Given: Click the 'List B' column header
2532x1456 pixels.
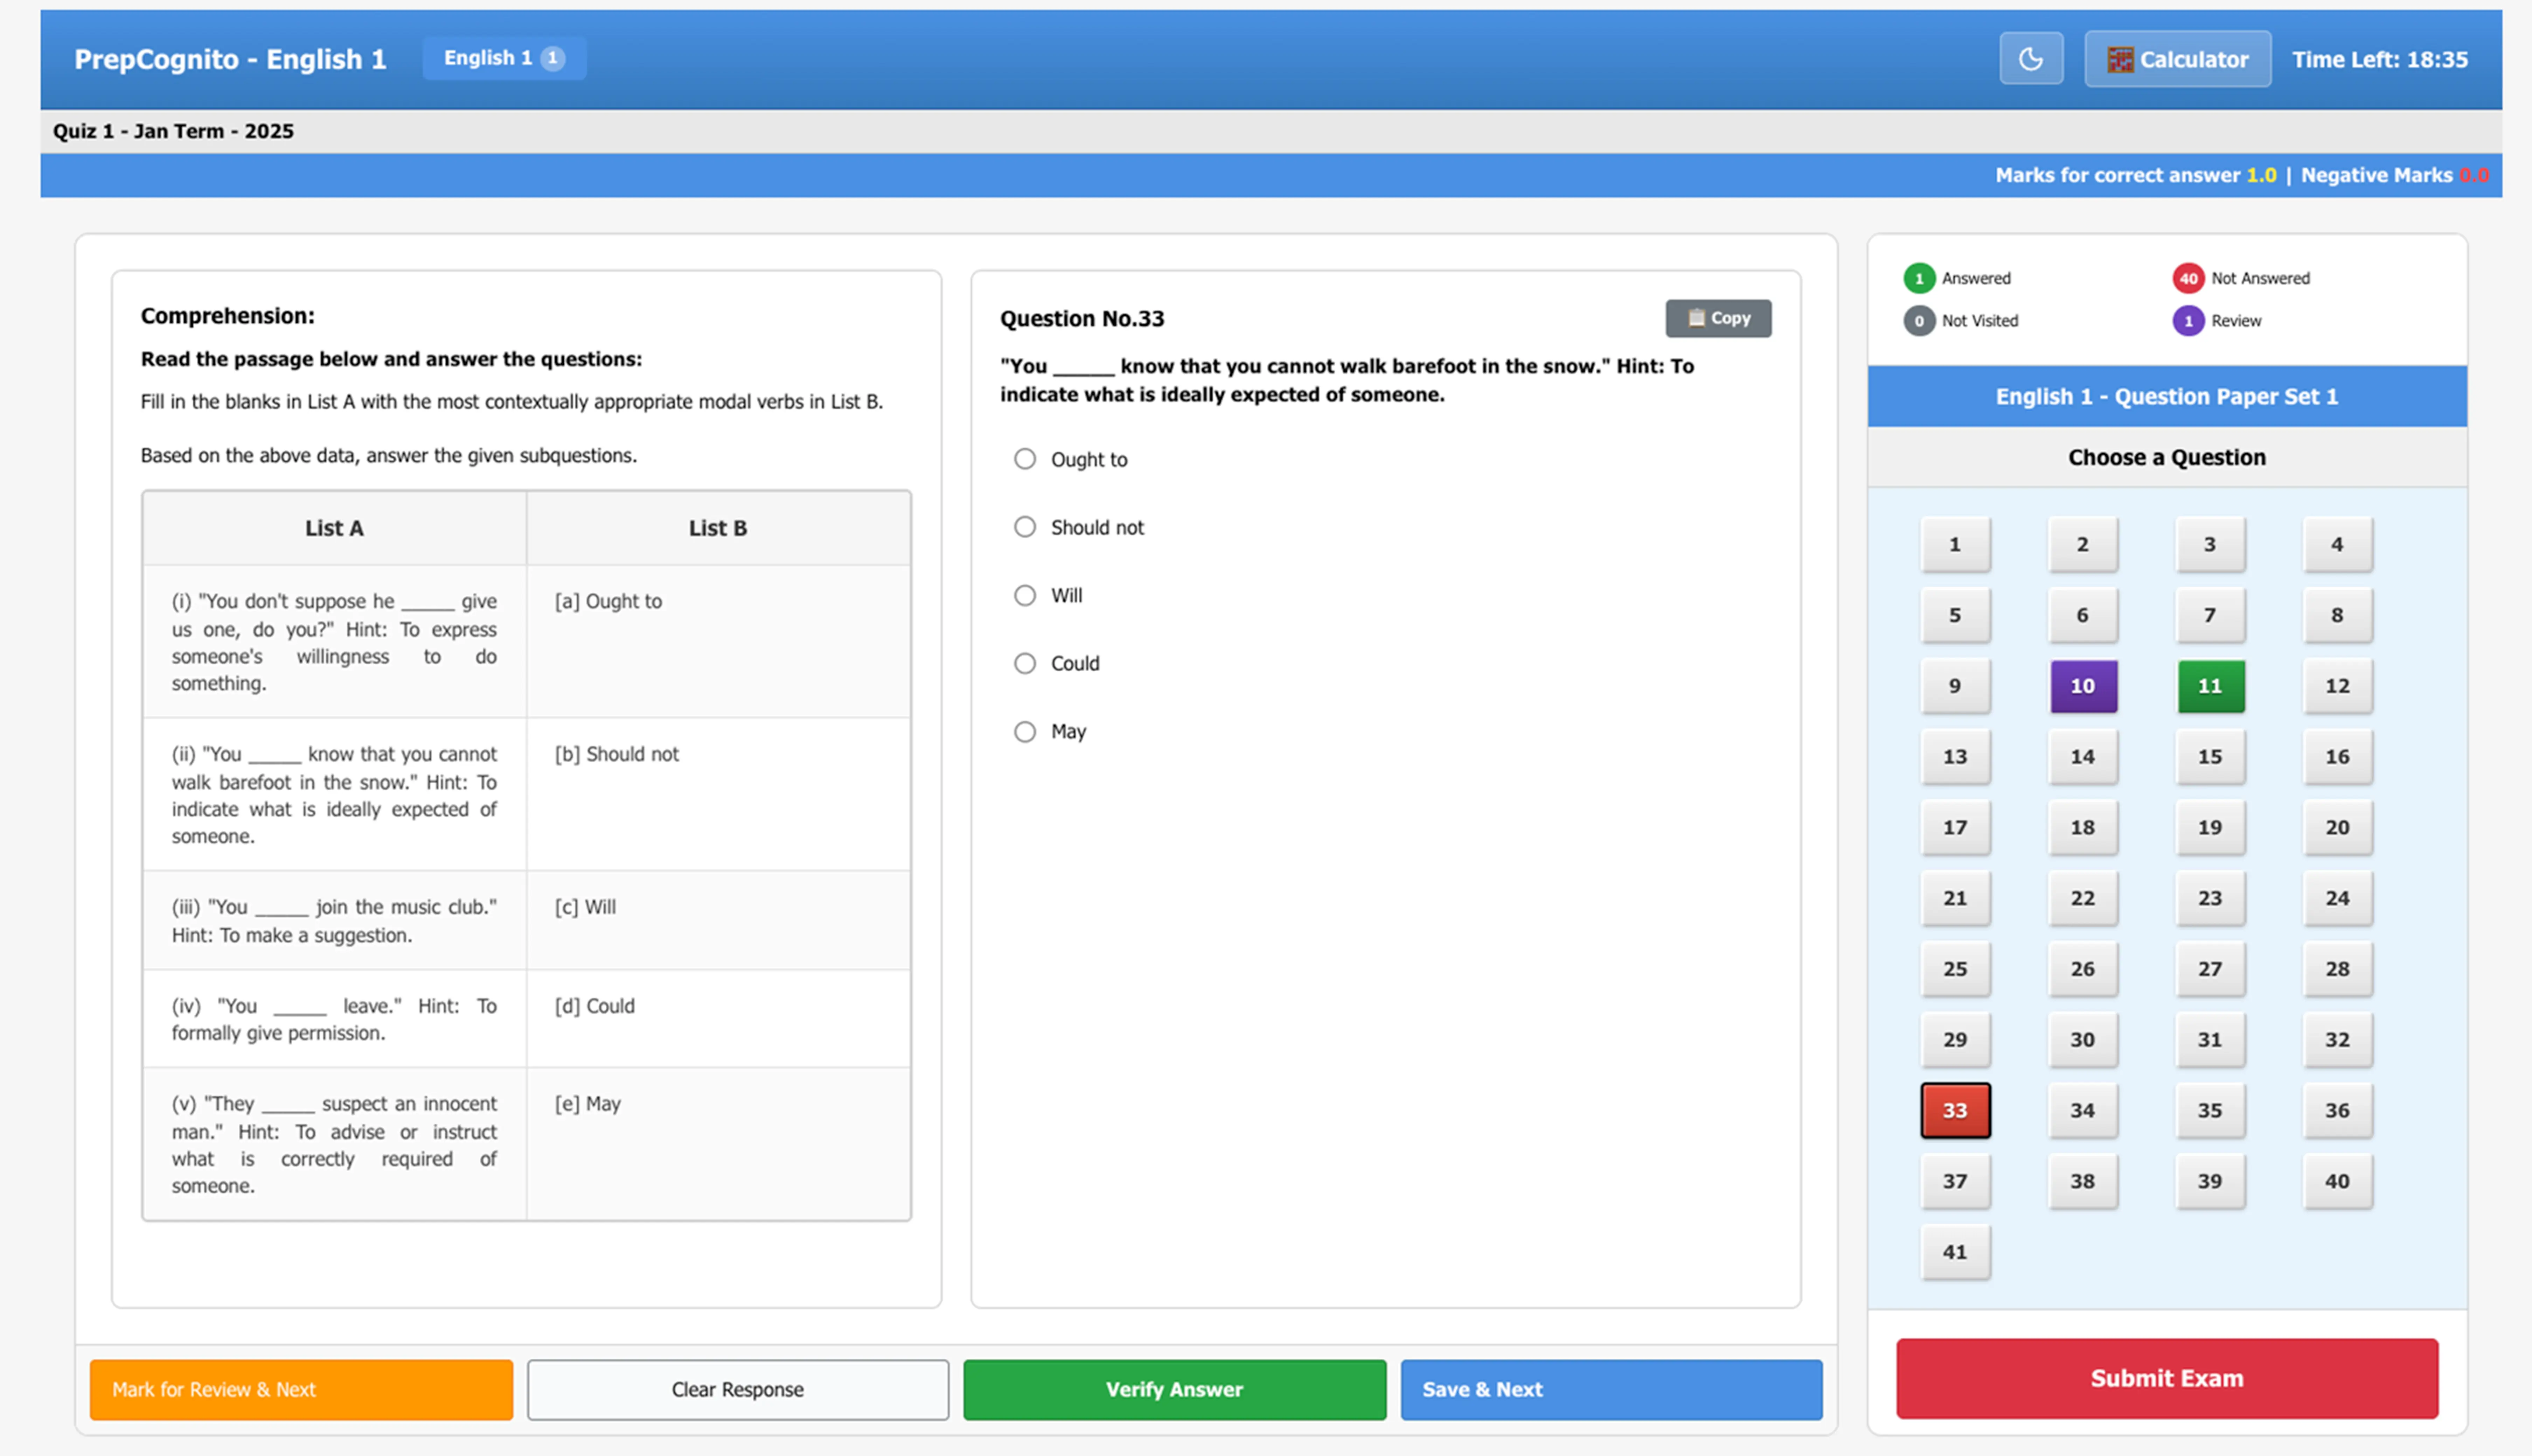Looking at the screenshot, I should click(x=718, y=528).
